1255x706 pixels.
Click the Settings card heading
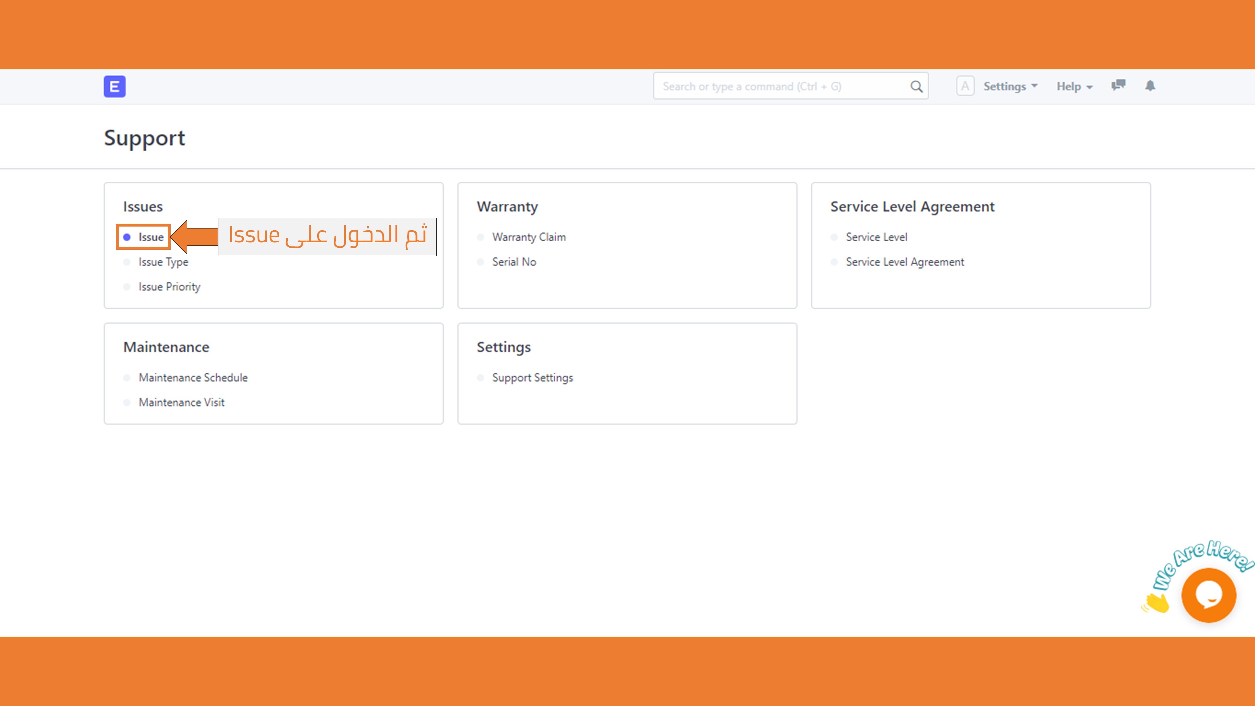click(x=504, y=347)
